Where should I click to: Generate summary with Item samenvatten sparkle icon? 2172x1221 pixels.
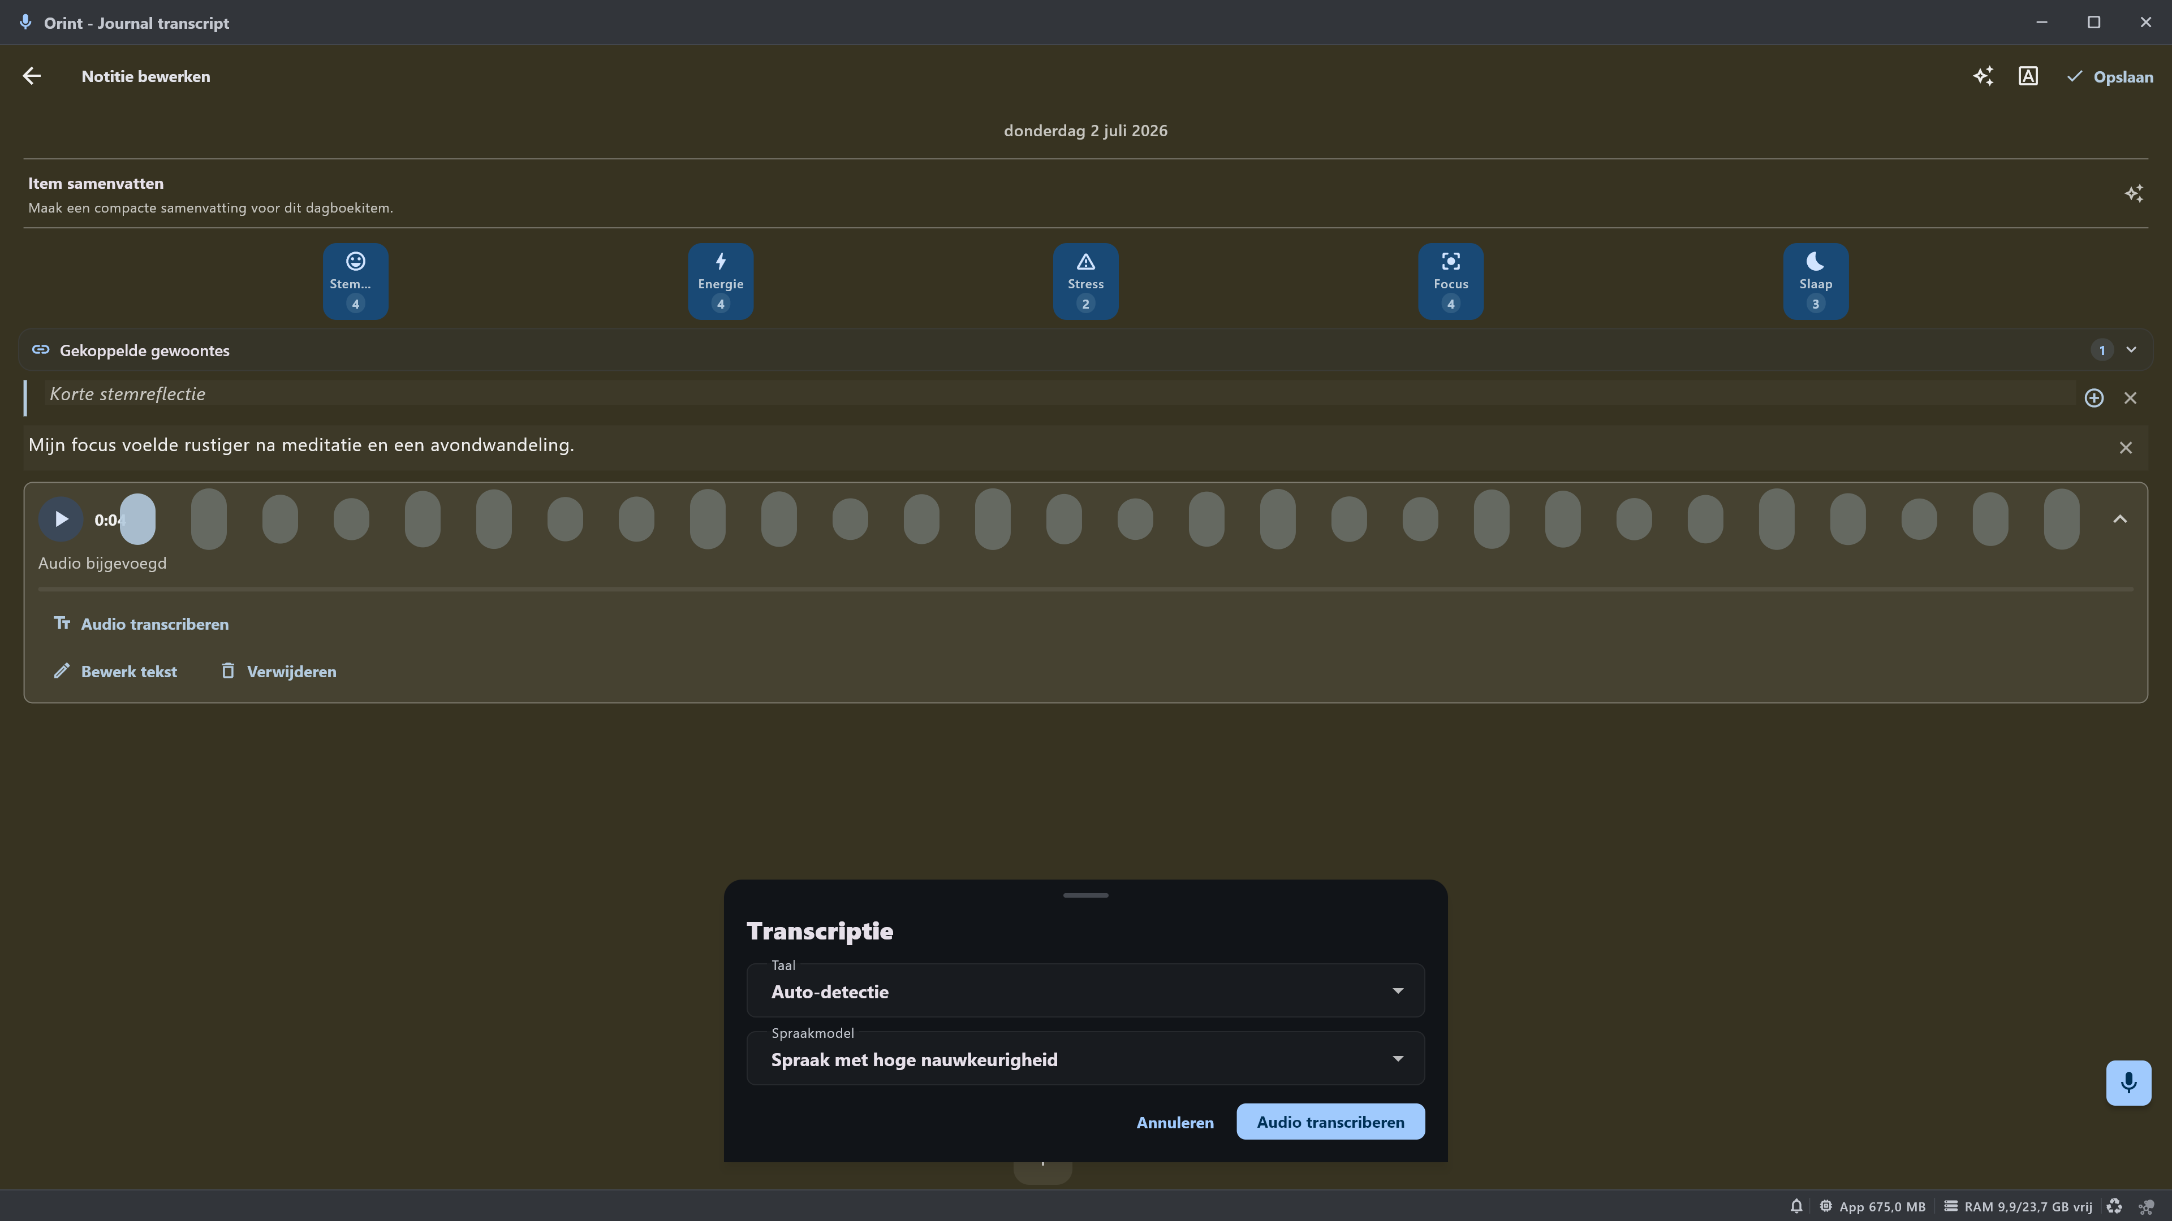pyautogui.click(x=2133, y=194)
